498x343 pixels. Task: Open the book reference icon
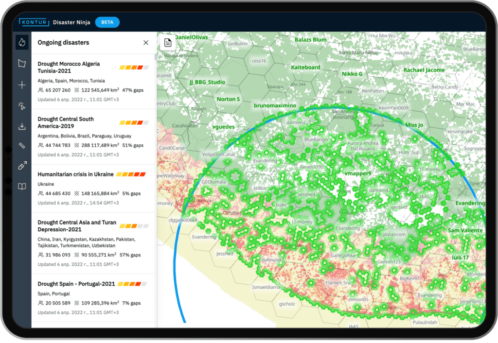coord(22,187)
